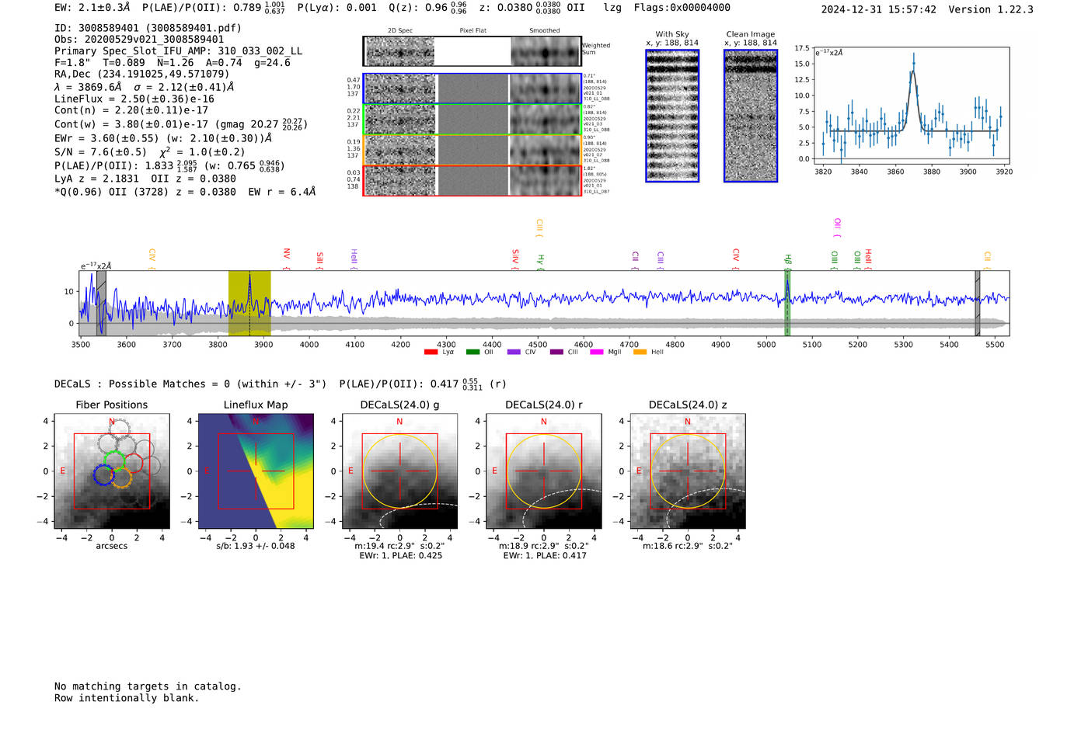
Task: Select the blue-outlined fiber 2D spectrum row
Action: (x=473, y=89)
